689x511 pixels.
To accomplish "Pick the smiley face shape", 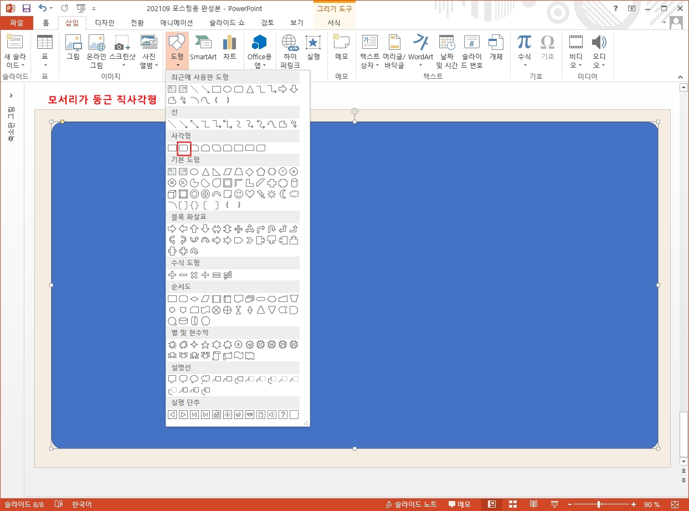I will click(x=239, y=194).
